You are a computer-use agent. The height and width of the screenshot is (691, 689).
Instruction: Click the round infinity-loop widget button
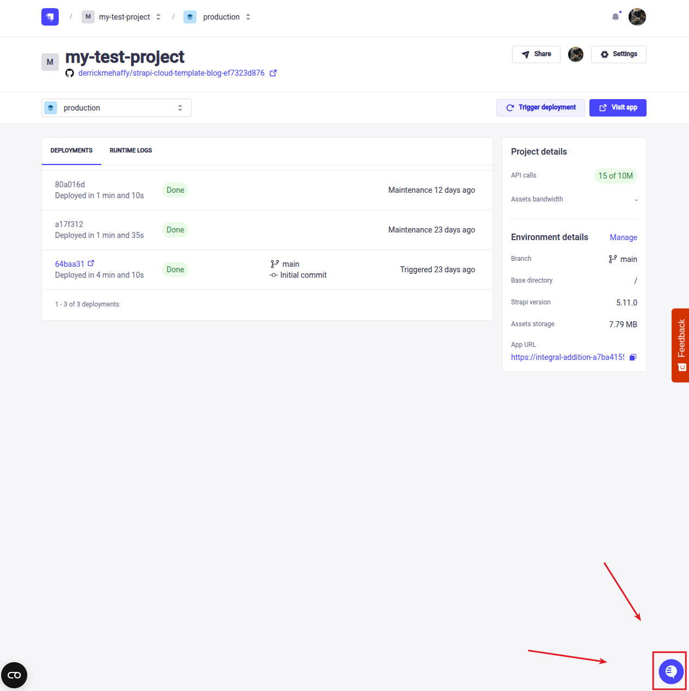point(14,675)
